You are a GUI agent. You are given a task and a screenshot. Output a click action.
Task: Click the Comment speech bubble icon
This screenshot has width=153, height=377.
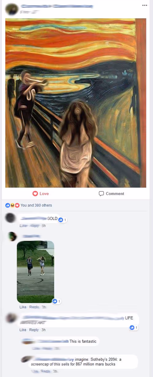pos(101,194)
